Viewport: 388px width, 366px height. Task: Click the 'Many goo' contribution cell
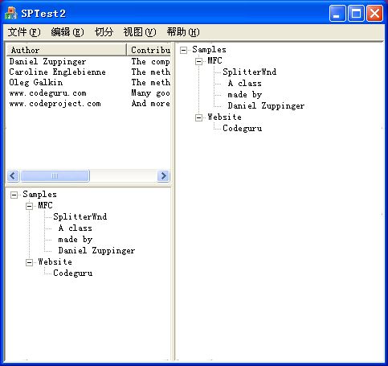[x=150, y=93]
